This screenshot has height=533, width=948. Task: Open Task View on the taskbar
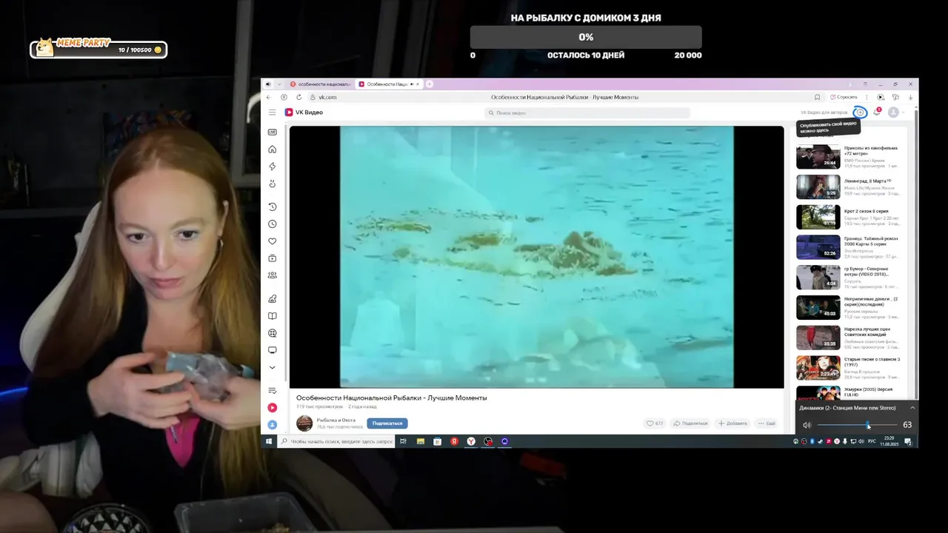(403, 441)
